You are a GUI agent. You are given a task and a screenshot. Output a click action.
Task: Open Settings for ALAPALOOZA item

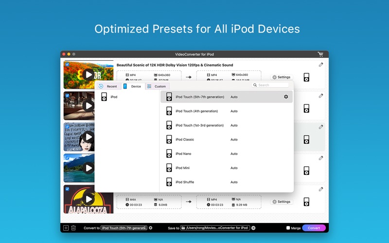[x=282, y=202]
